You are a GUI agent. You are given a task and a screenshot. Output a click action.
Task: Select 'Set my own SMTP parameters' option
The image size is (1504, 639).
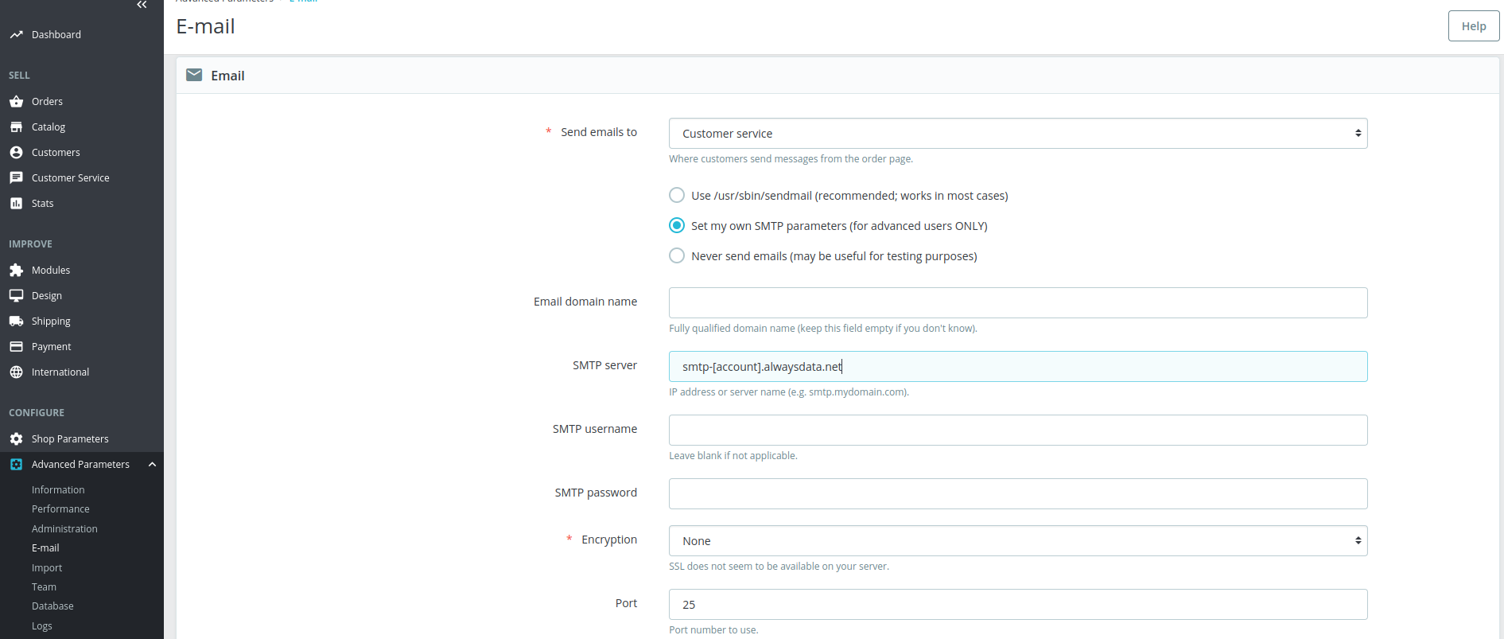pos(677,226)
